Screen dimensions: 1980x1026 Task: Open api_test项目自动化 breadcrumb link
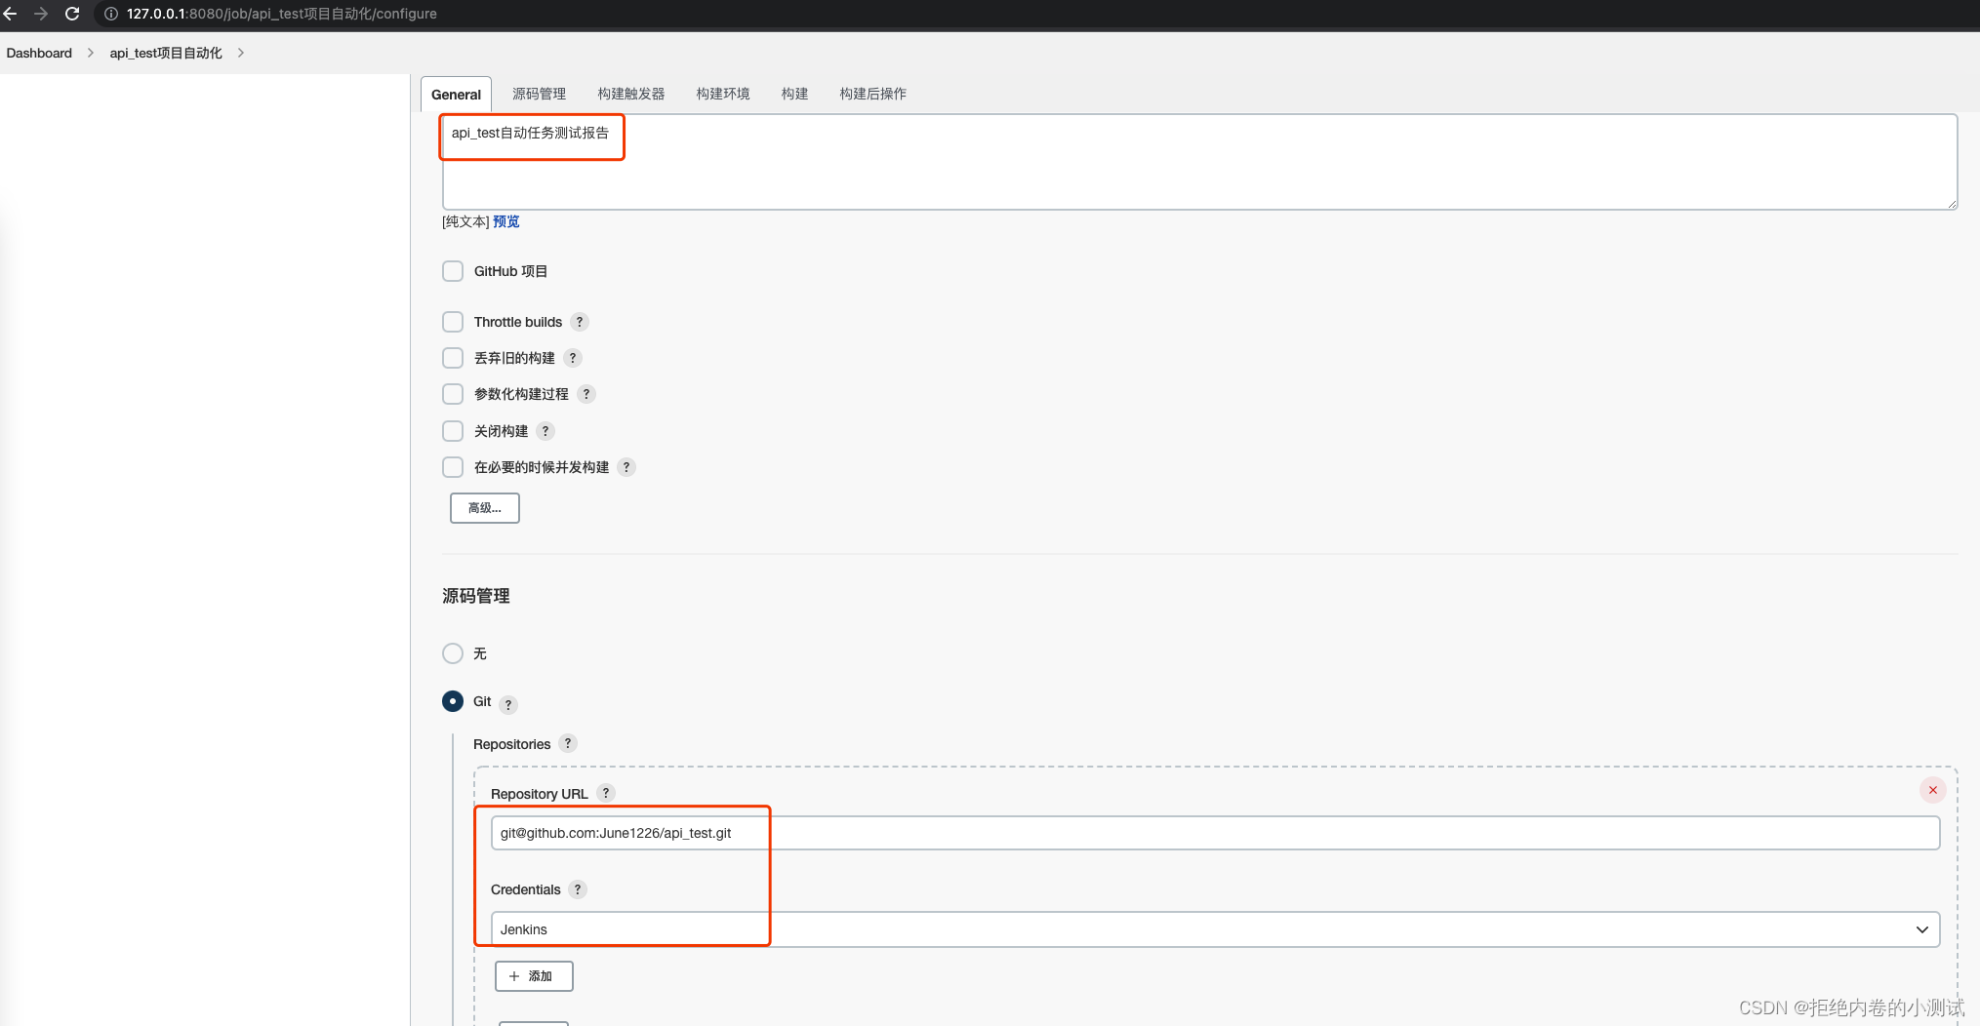(x=166, y=53)
